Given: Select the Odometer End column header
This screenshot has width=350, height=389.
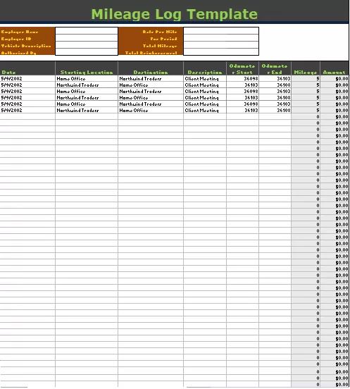Looking at the screenshot, I should (275, 69).
